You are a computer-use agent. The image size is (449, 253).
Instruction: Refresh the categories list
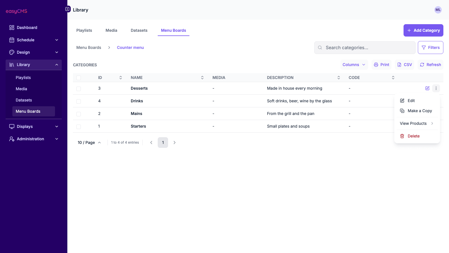click(430, 65)
